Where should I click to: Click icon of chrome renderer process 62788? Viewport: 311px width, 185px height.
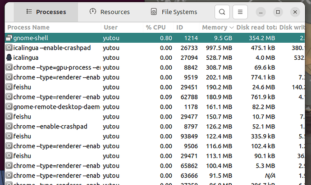(9, 97)
